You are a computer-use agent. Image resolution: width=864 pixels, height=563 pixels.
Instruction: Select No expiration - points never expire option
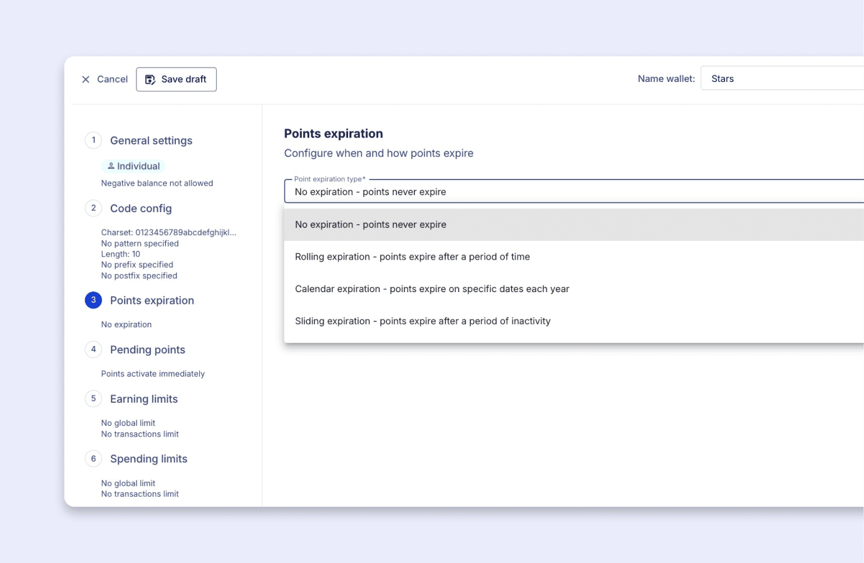tap(574, 225)
